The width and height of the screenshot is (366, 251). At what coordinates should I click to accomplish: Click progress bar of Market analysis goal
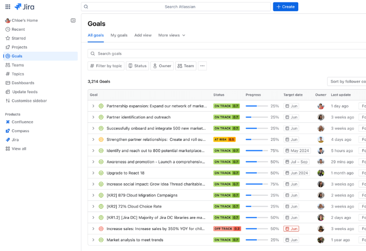tap(257, 240)
